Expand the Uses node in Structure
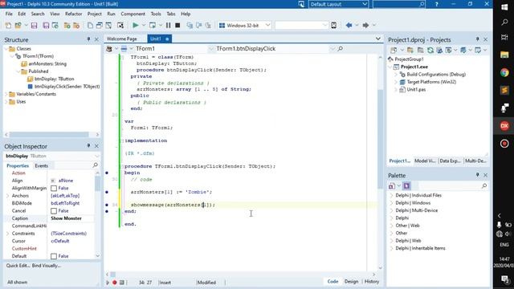The image size is (514, 289). (x=6, y=102)
